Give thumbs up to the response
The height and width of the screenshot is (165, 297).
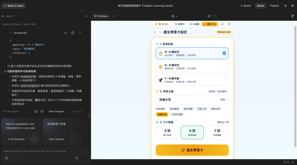coord(36,111)
